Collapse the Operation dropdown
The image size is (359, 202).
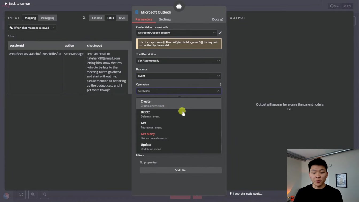179,91
